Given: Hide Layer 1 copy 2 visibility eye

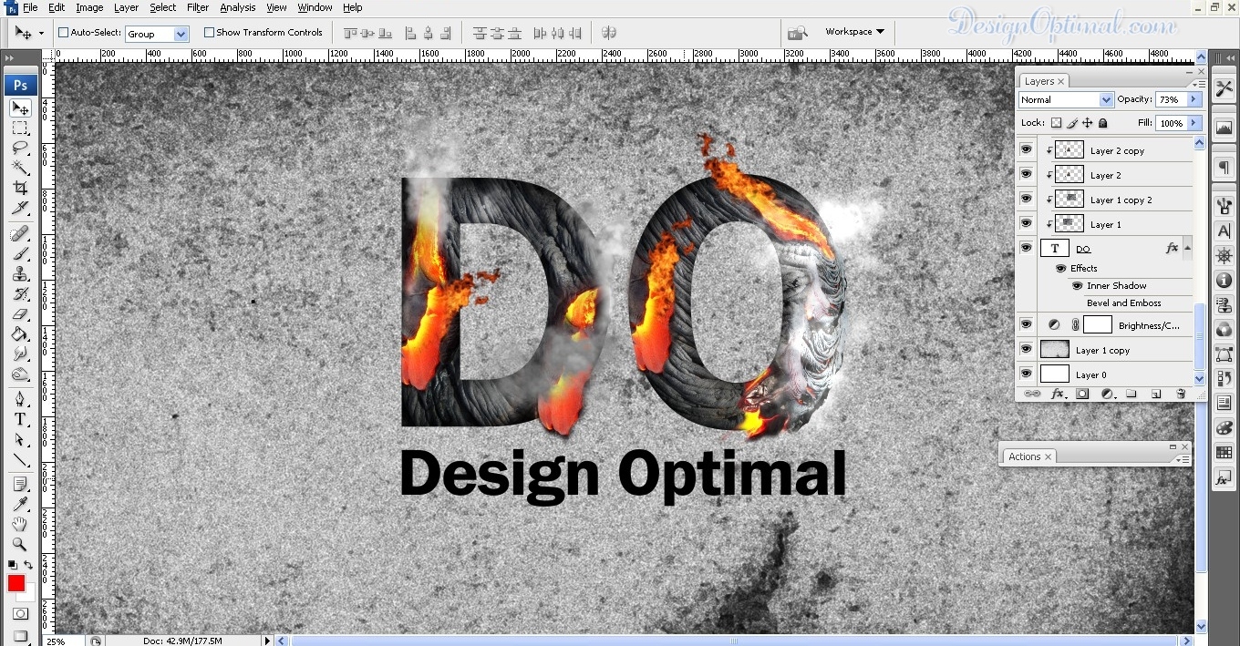Looking at the screenshot, I should tap(1027, 199).
